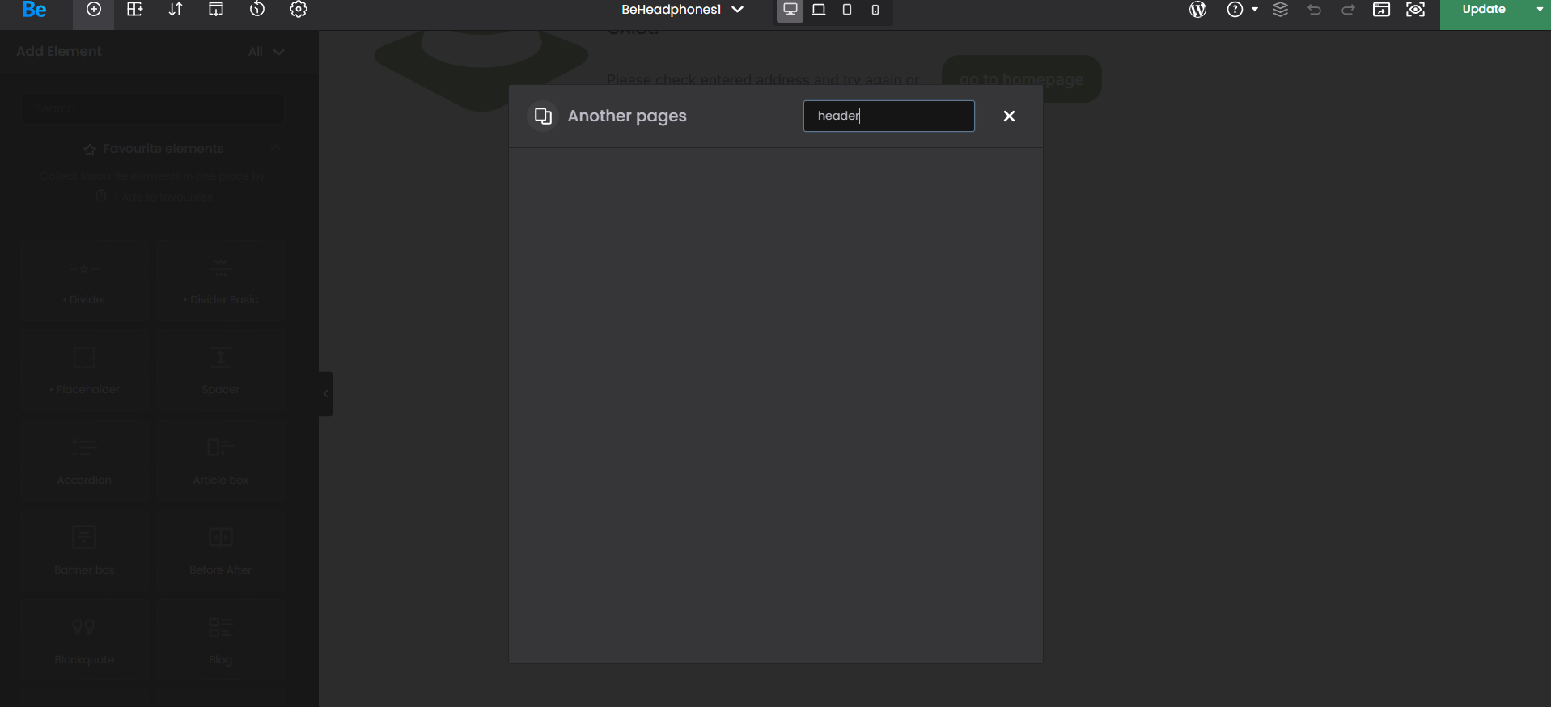Open the revisions history icon
The image size is (1551, 707).
pos(257,10)
